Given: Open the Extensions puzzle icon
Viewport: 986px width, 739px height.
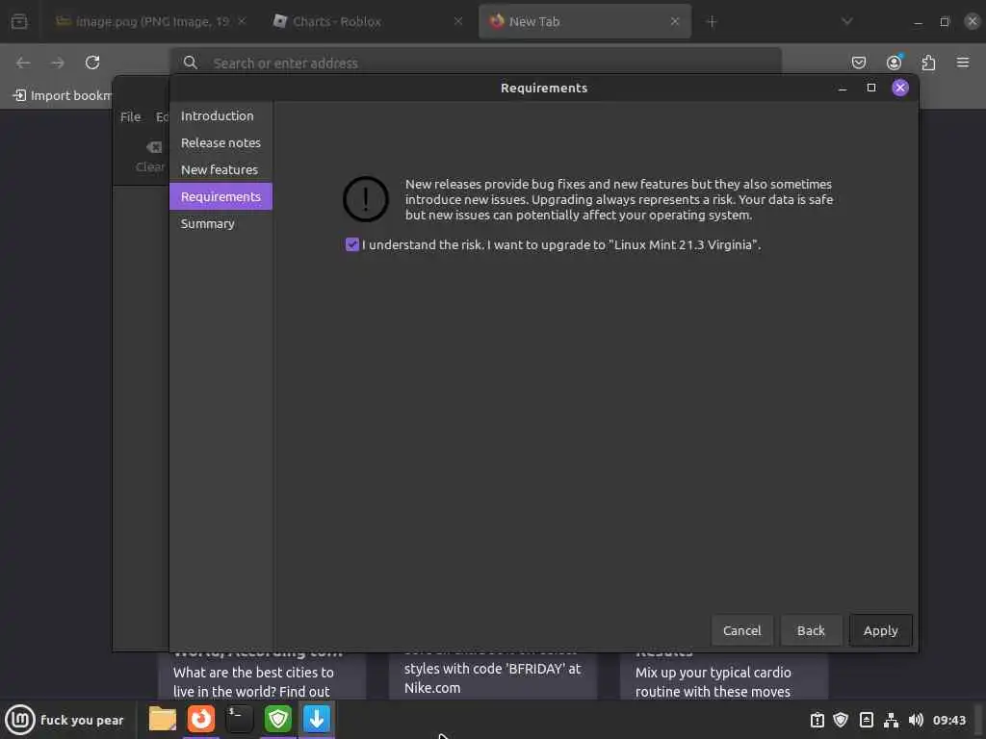Looking at the screenshot, I should pos(928,63).
